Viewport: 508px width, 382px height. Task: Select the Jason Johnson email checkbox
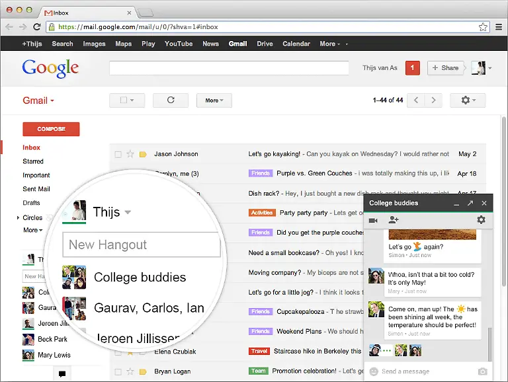[x=118, y=155]
